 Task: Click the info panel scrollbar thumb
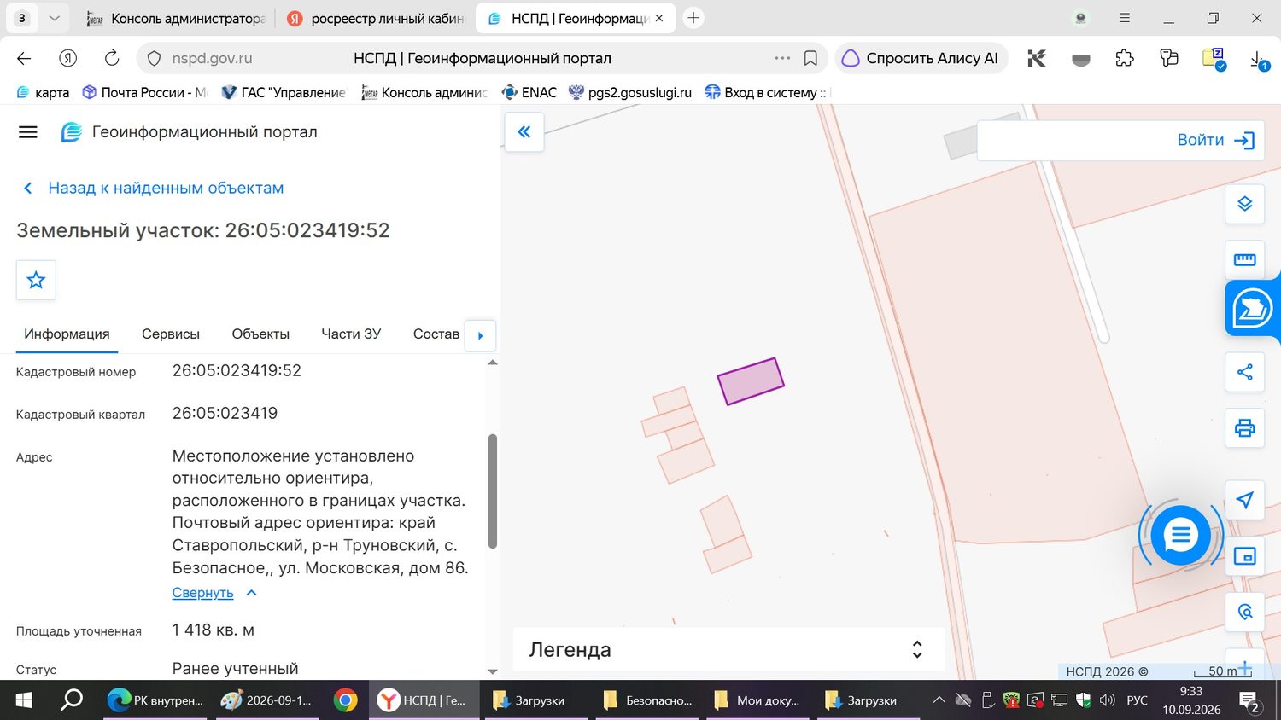[x=492, y=491]
